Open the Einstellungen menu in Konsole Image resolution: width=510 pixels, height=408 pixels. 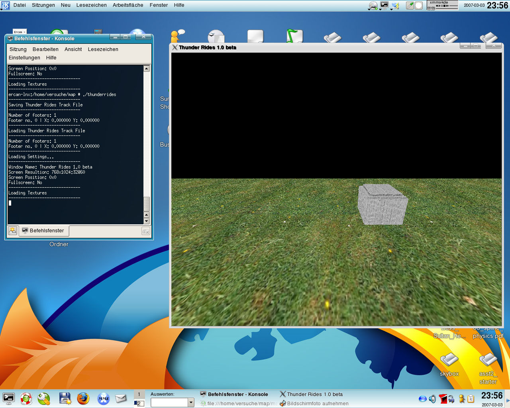(x=24, y=58)
